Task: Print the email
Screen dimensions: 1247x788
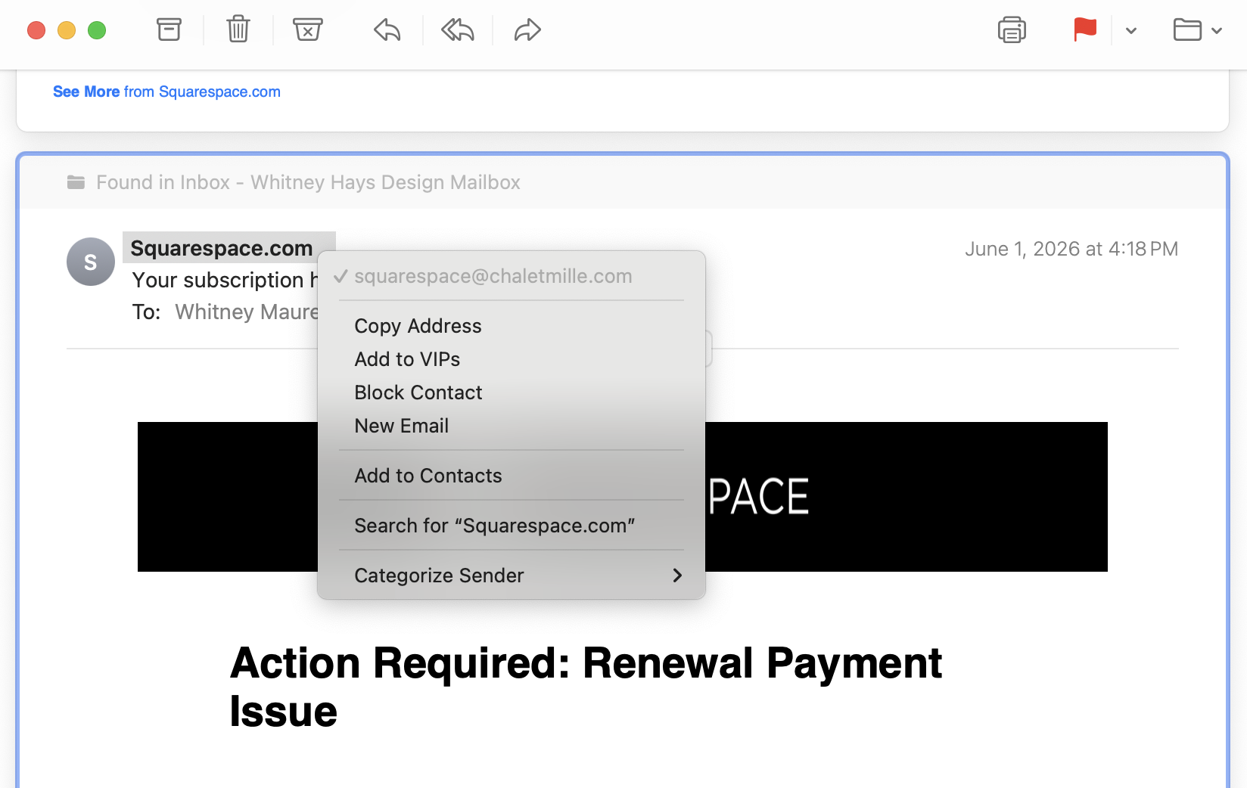Action: pyautogui.click(x=1012, y=30)
